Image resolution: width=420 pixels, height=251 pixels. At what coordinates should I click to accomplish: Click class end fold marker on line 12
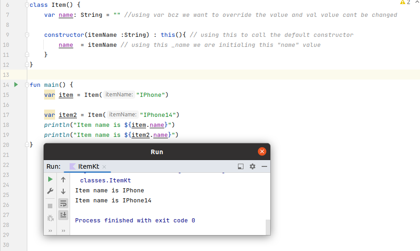(x=27, y=65)
